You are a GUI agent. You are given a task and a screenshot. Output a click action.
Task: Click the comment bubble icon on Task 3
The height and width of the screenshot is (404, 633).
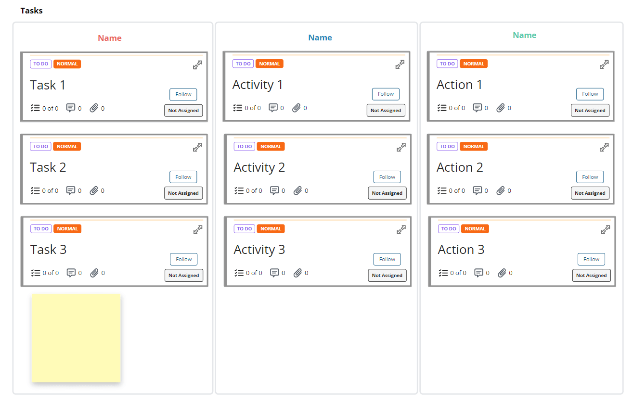tap(71, 273)
